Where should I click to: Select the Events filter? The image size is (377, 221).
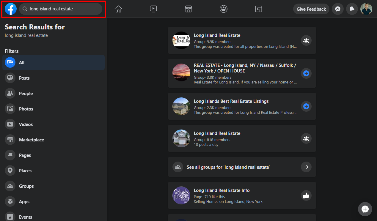coord(54,217)
